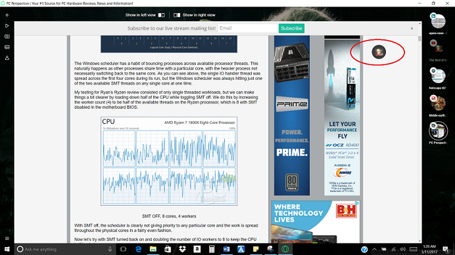Open the Gallery panel in sidebar
Screen dimensions: 455x255
[7, 47]
